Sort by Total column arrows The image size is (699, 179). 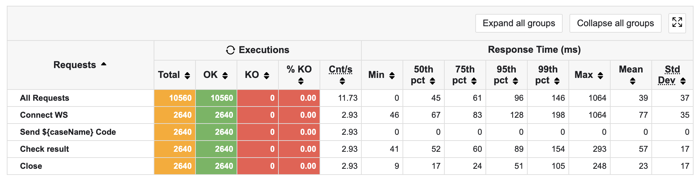point(187,76)
